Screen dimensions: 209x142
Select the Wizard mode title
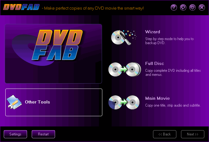pos(153,32)
